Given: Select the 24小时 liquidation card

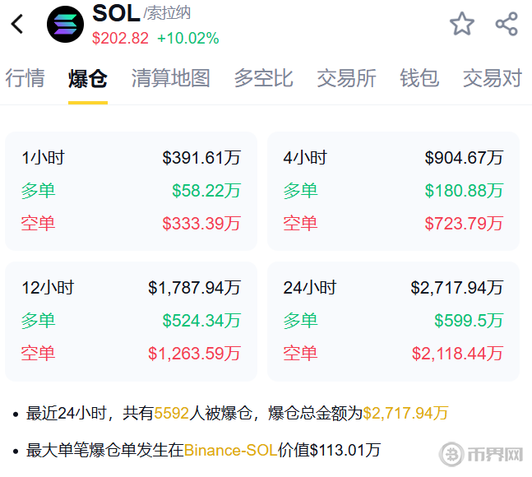Looking at the screenshot, I should [393, 321].
